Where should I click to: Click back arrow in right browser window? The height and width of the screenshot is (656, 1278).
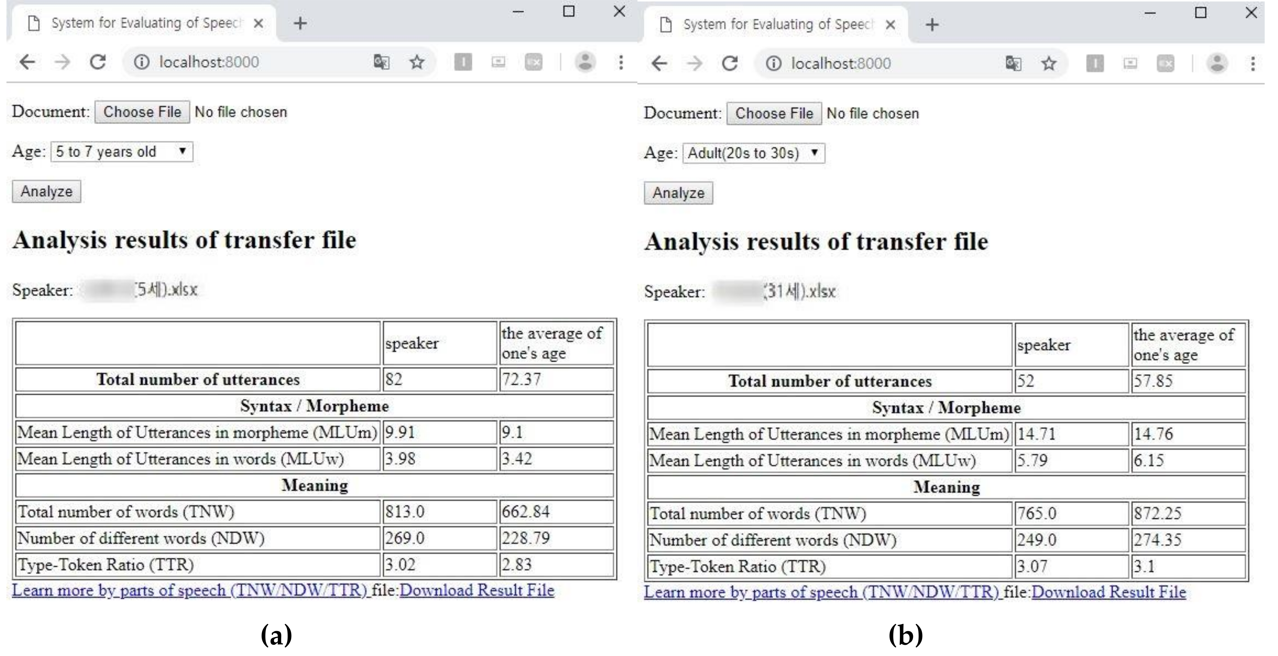[659, 63]
